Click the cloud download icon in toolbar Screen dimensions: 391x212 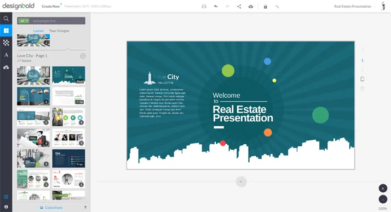pyautogui.click(x=251, y=7)
